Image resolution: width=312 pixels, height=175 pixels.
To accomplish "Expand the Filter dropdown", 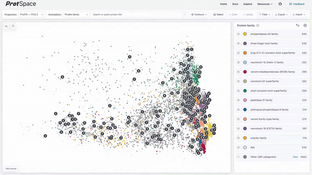I will pos(265,14).
